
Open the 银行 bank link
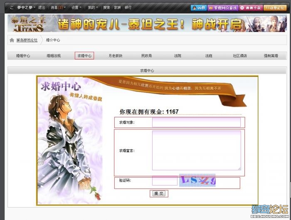click(x=128, y=7)
